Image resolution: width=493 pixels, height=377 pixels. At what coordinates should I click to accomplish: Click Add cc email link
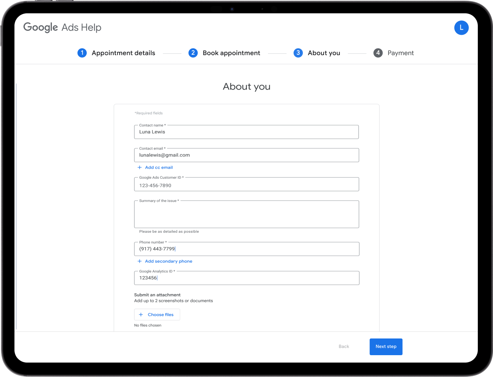(159, 168)
